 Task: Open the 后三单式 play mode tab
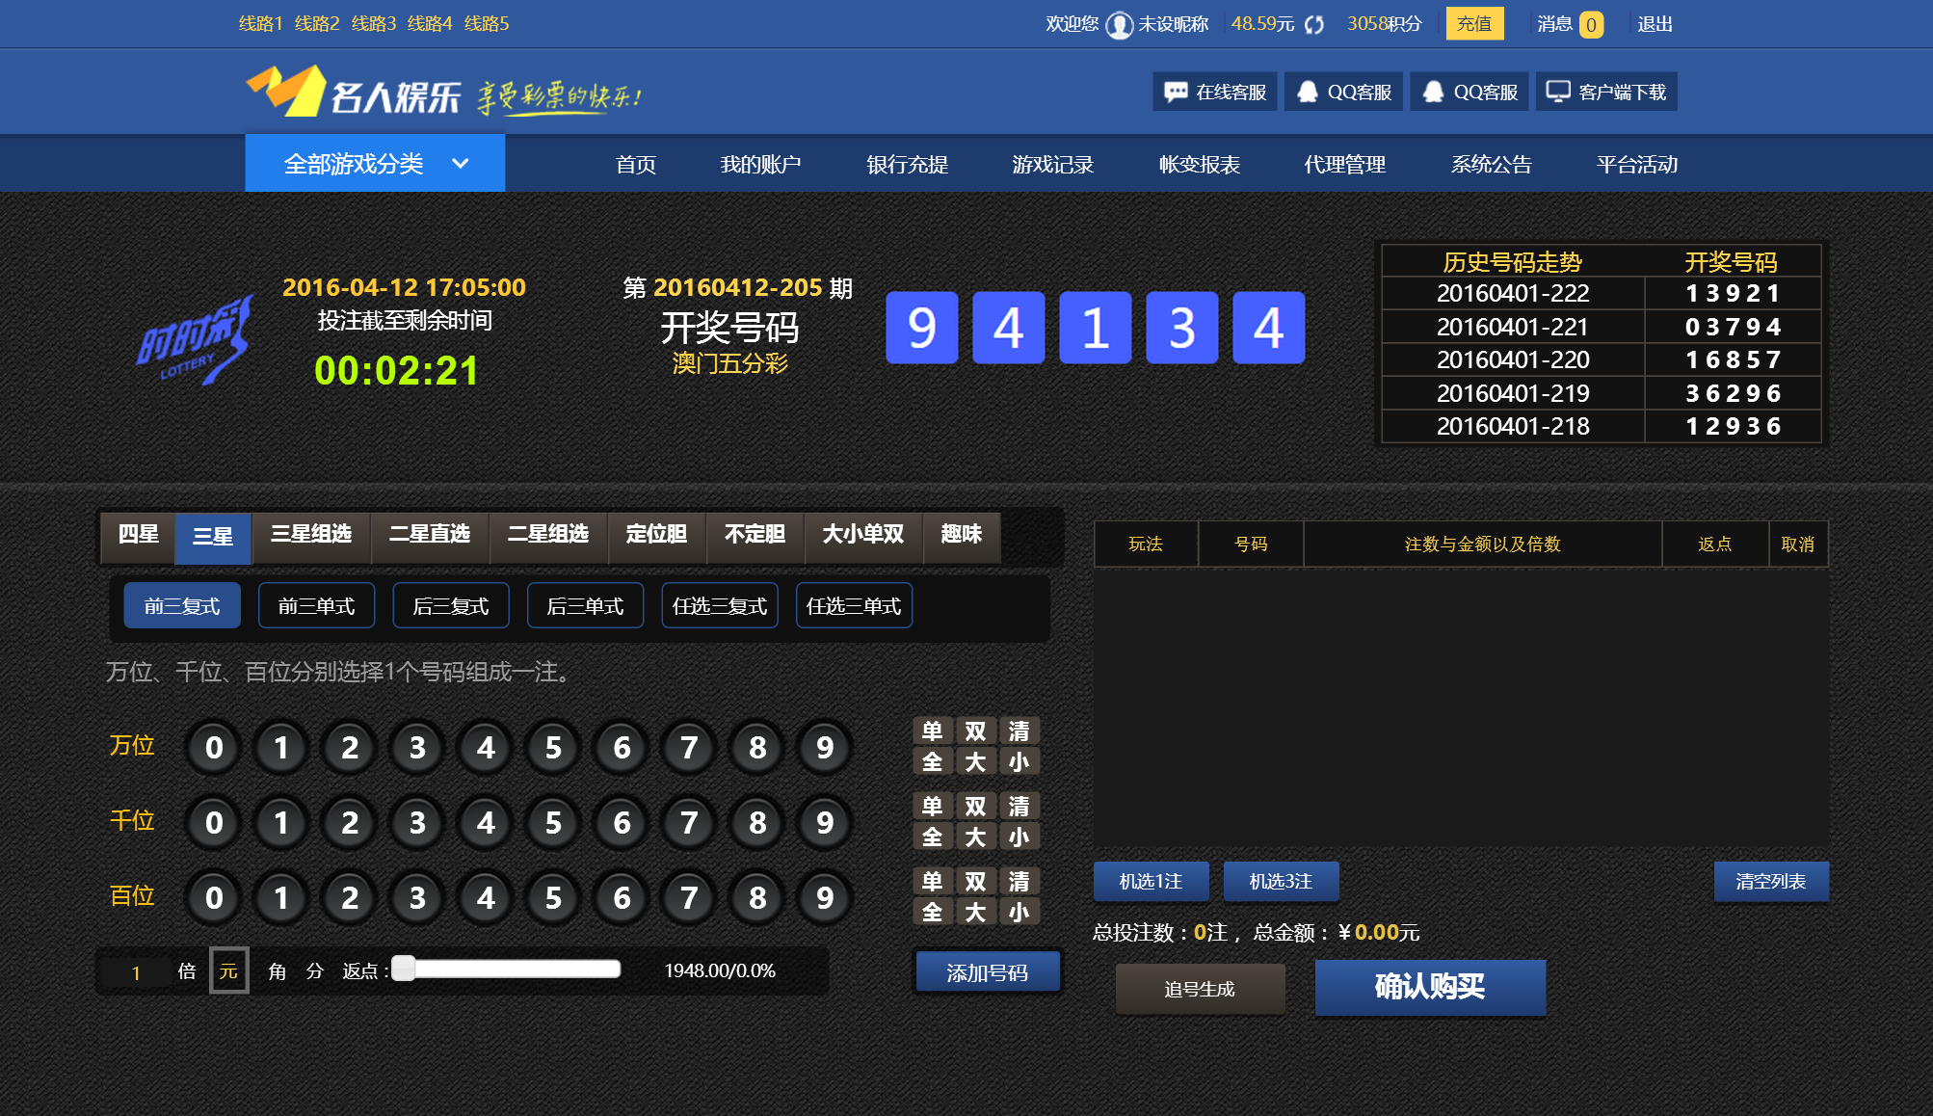coord(584,604)
